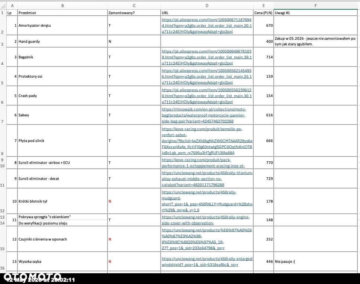Select column B header

(62, 6)
